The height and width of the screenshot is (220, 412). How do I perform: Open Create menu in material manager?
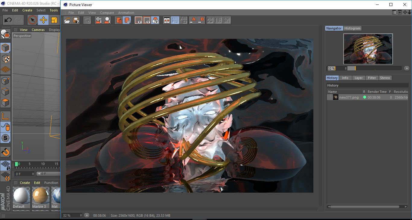point(25,183)
